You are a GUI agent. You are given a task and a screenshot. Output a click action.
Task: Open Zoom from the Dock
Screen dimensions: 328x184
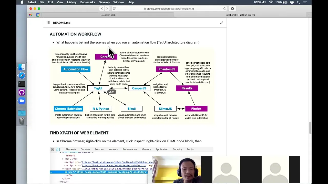pos(22,101)
